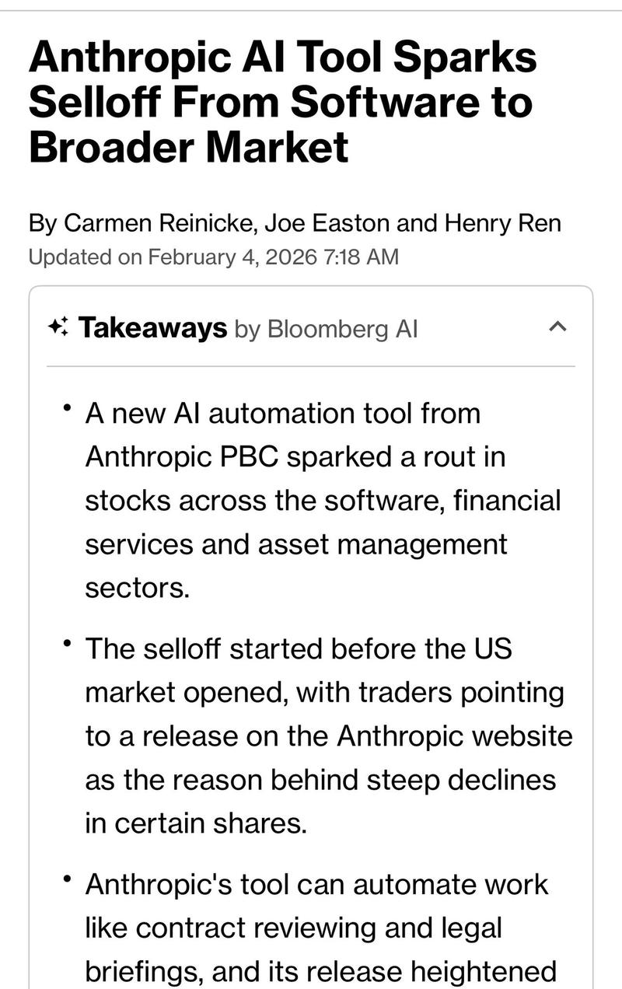This screenshot has width=622, height=989.
Task: Select the takeaway about contract reviewing
Action: (311, 928)
